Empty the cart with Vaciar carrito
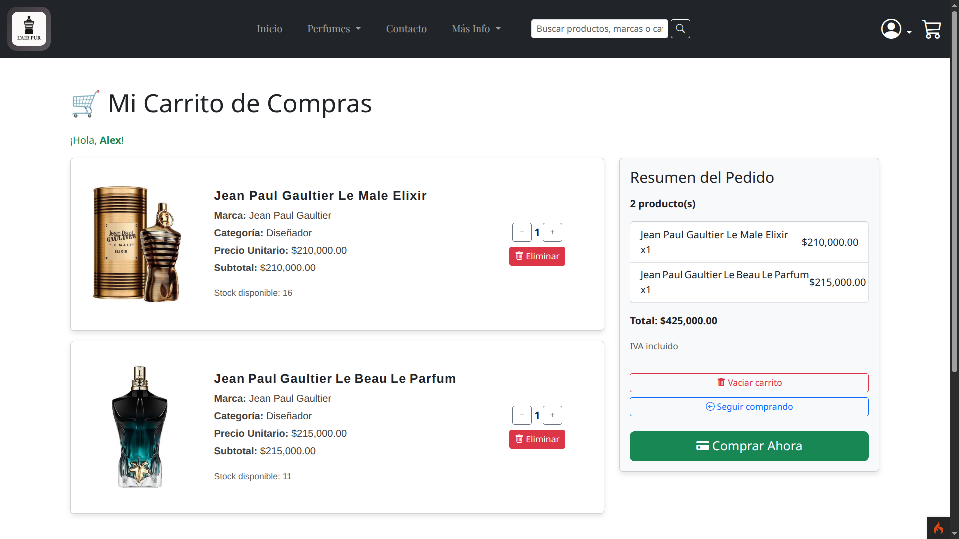 point(749,383)
